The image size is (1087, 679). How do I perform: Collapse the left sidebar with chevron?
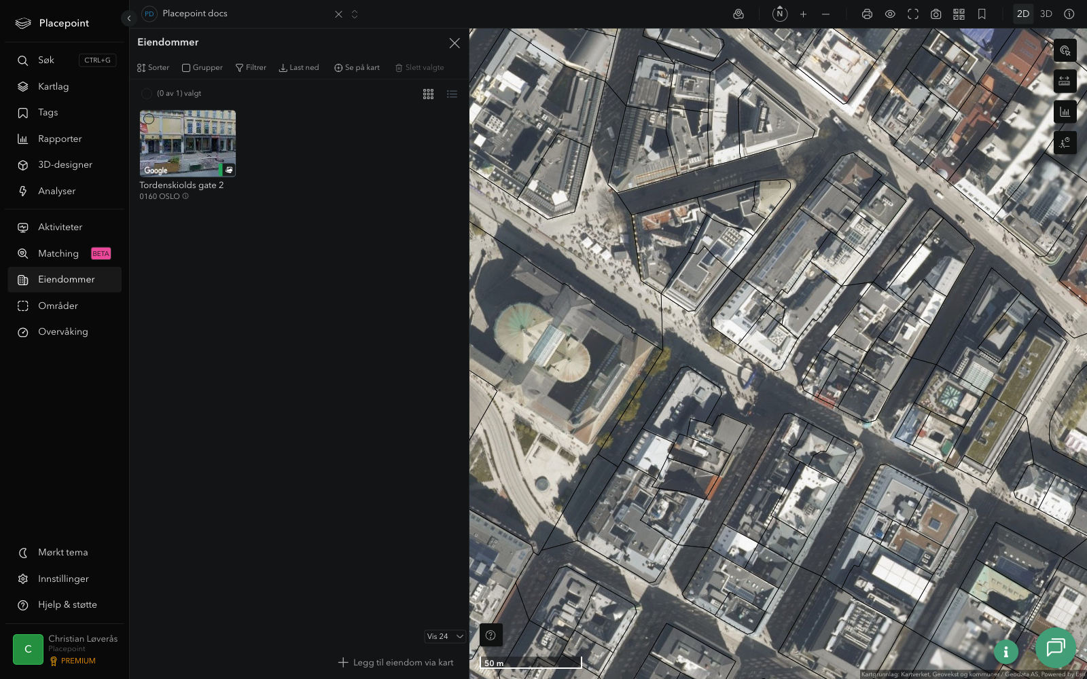pos(129,18)
